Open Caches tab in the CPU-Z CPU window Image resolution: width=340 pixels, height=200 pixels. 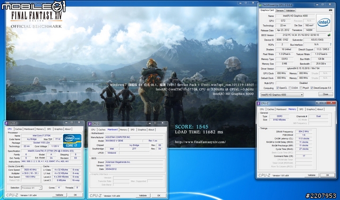pyautogui.click(x=19, y=129)
